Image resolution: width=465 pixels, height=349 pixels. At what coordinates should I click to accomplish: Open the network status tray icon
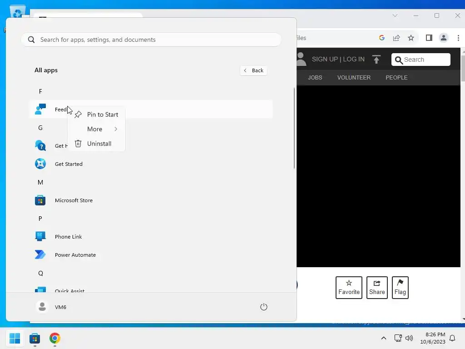pyautogui.click(x=398, y=338)
